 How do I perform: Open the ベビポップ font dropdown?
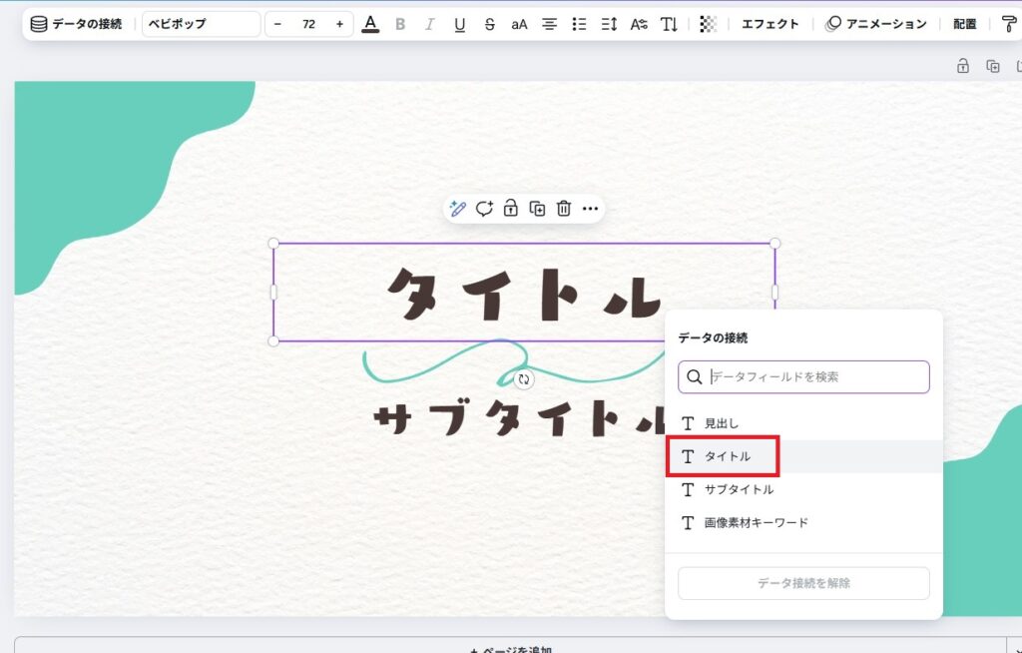click(x=201, y=24)
